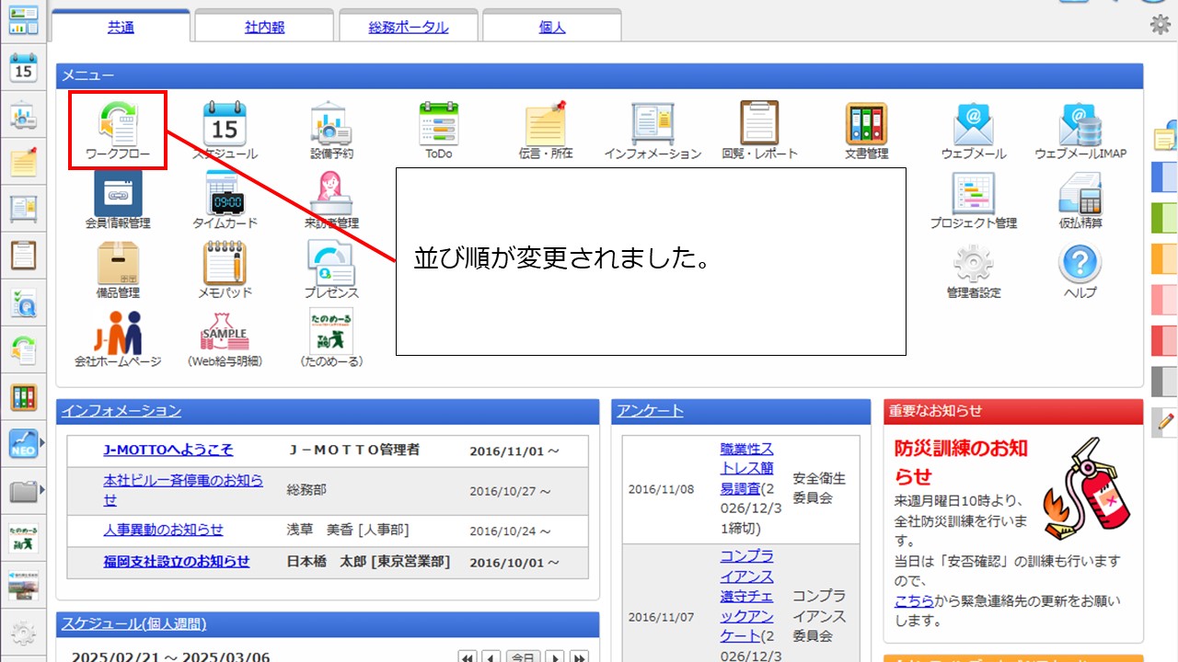Screen dimensions: 1178x662
Task: Switch to the 総務ポータル tab
Action: coord(409,28)
